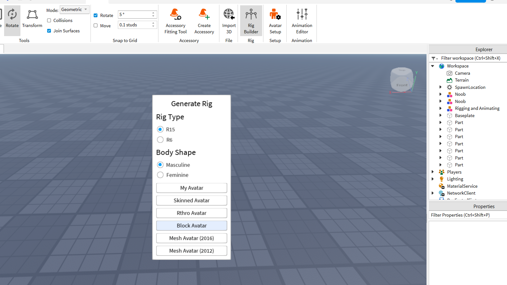Screen dimensions: 507x285
Task: Open the Accessory Fitting Tool
Action: coord(175,21)
